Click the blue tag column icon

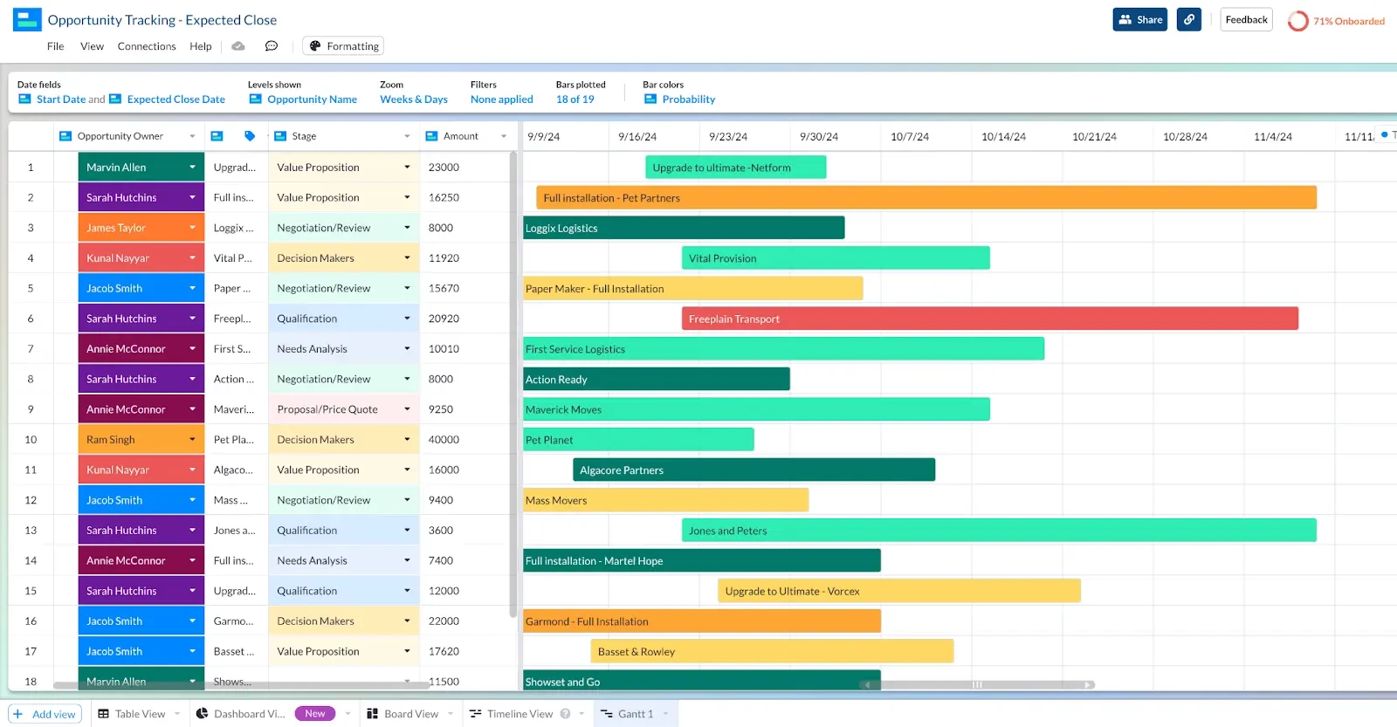point(250,136)
